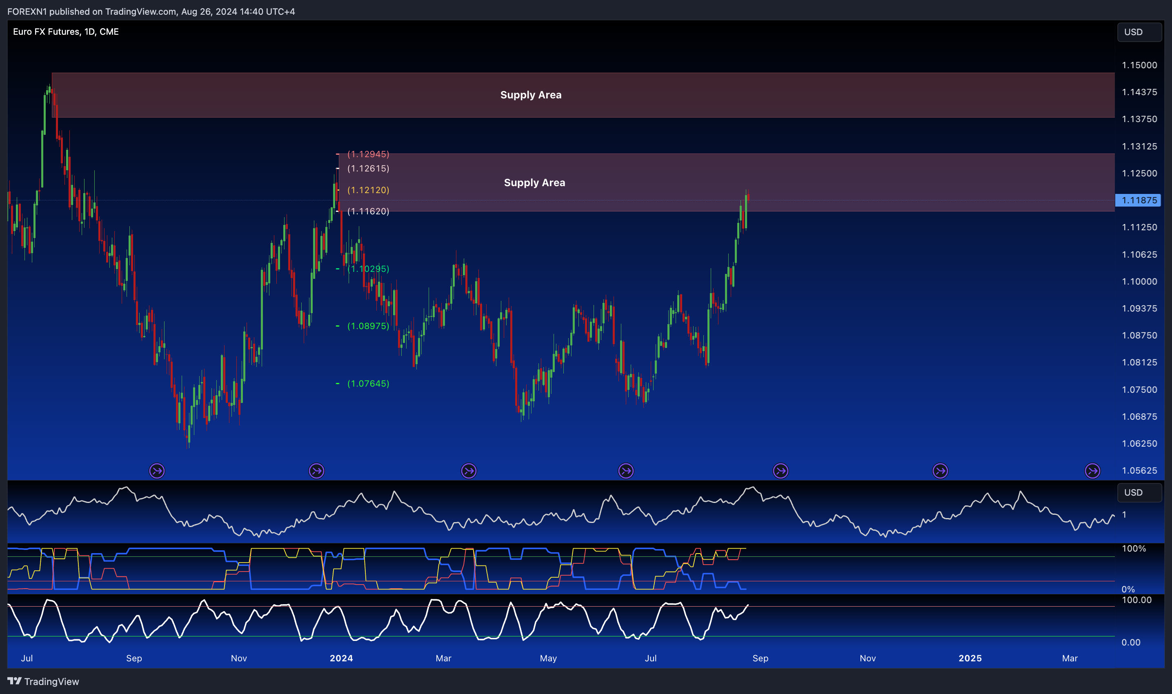Click the green level label (1.07645)
1172x694 pixels.
[368, 383]
